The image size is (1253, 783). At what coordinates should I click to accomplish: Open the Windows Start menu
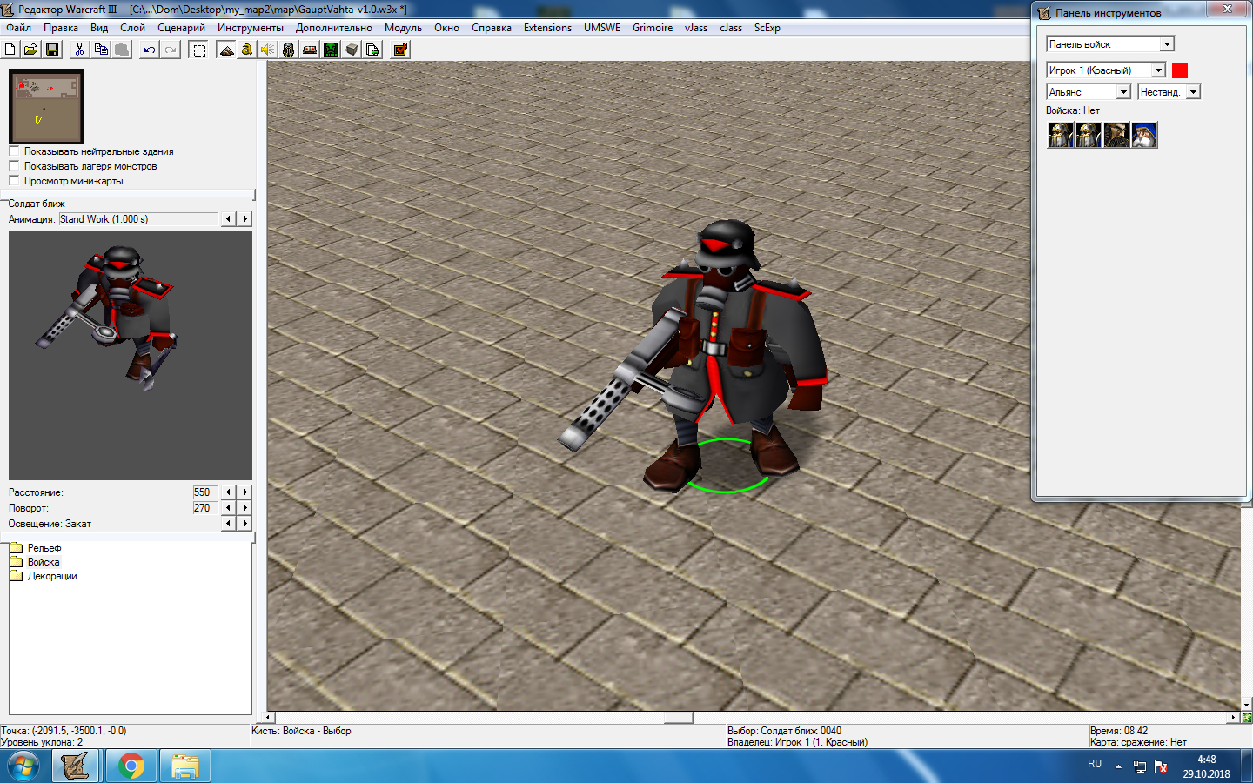(x=23, y=766)
